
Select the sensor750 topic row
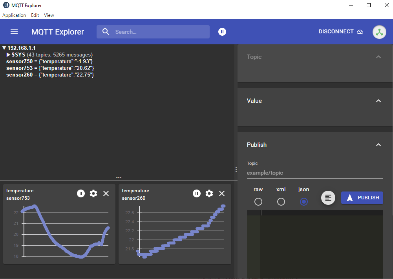click(x=49, y=61)
